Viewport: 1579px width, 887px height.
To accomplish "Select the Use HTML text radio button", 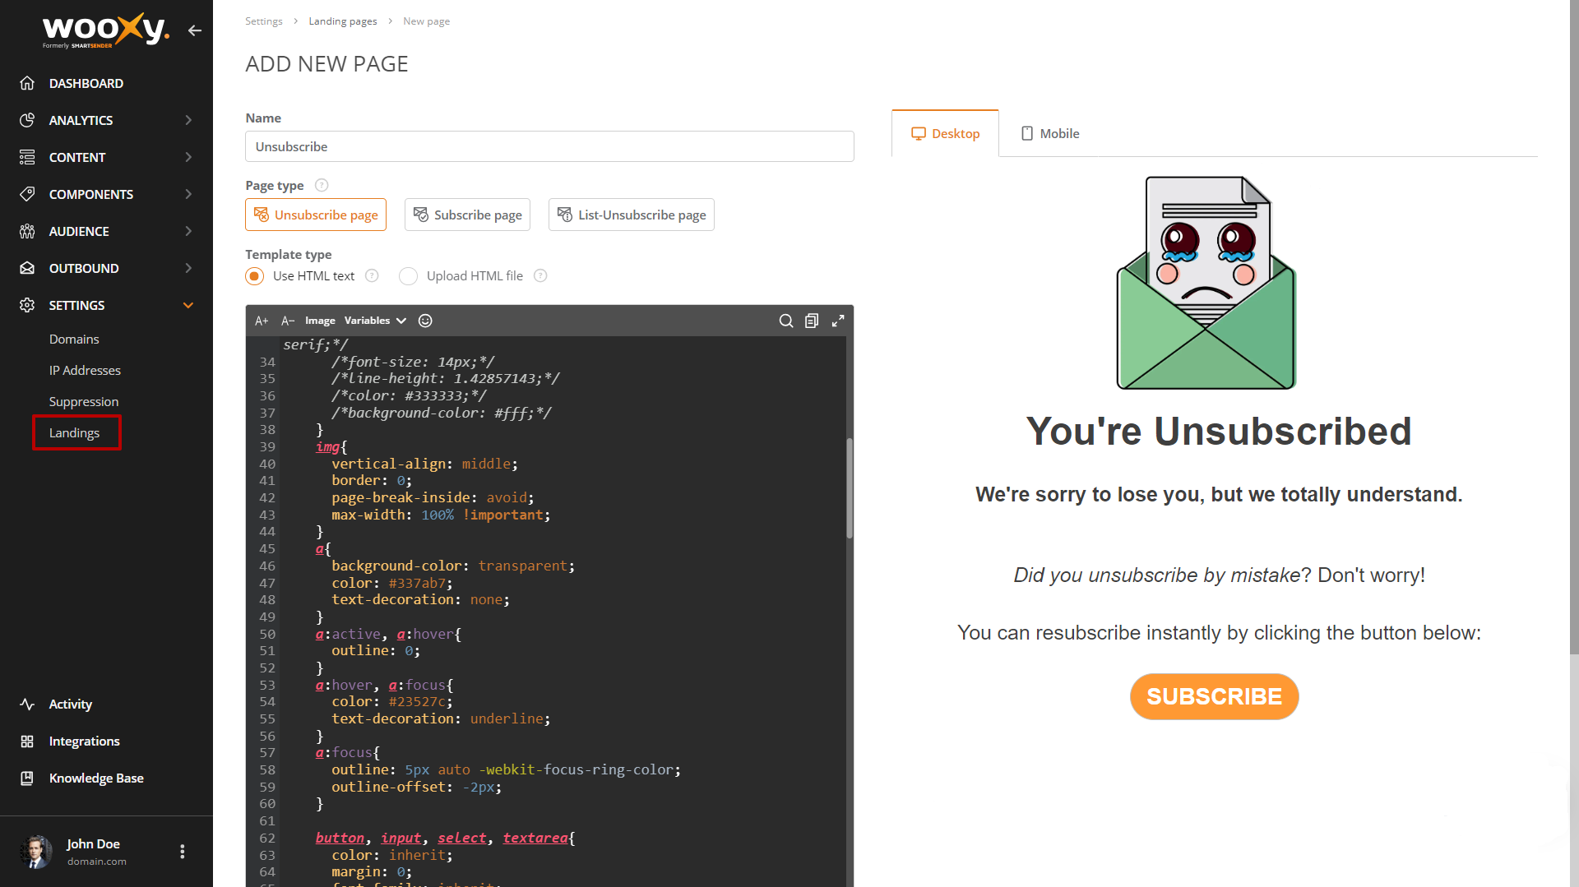I will (254, 276).
